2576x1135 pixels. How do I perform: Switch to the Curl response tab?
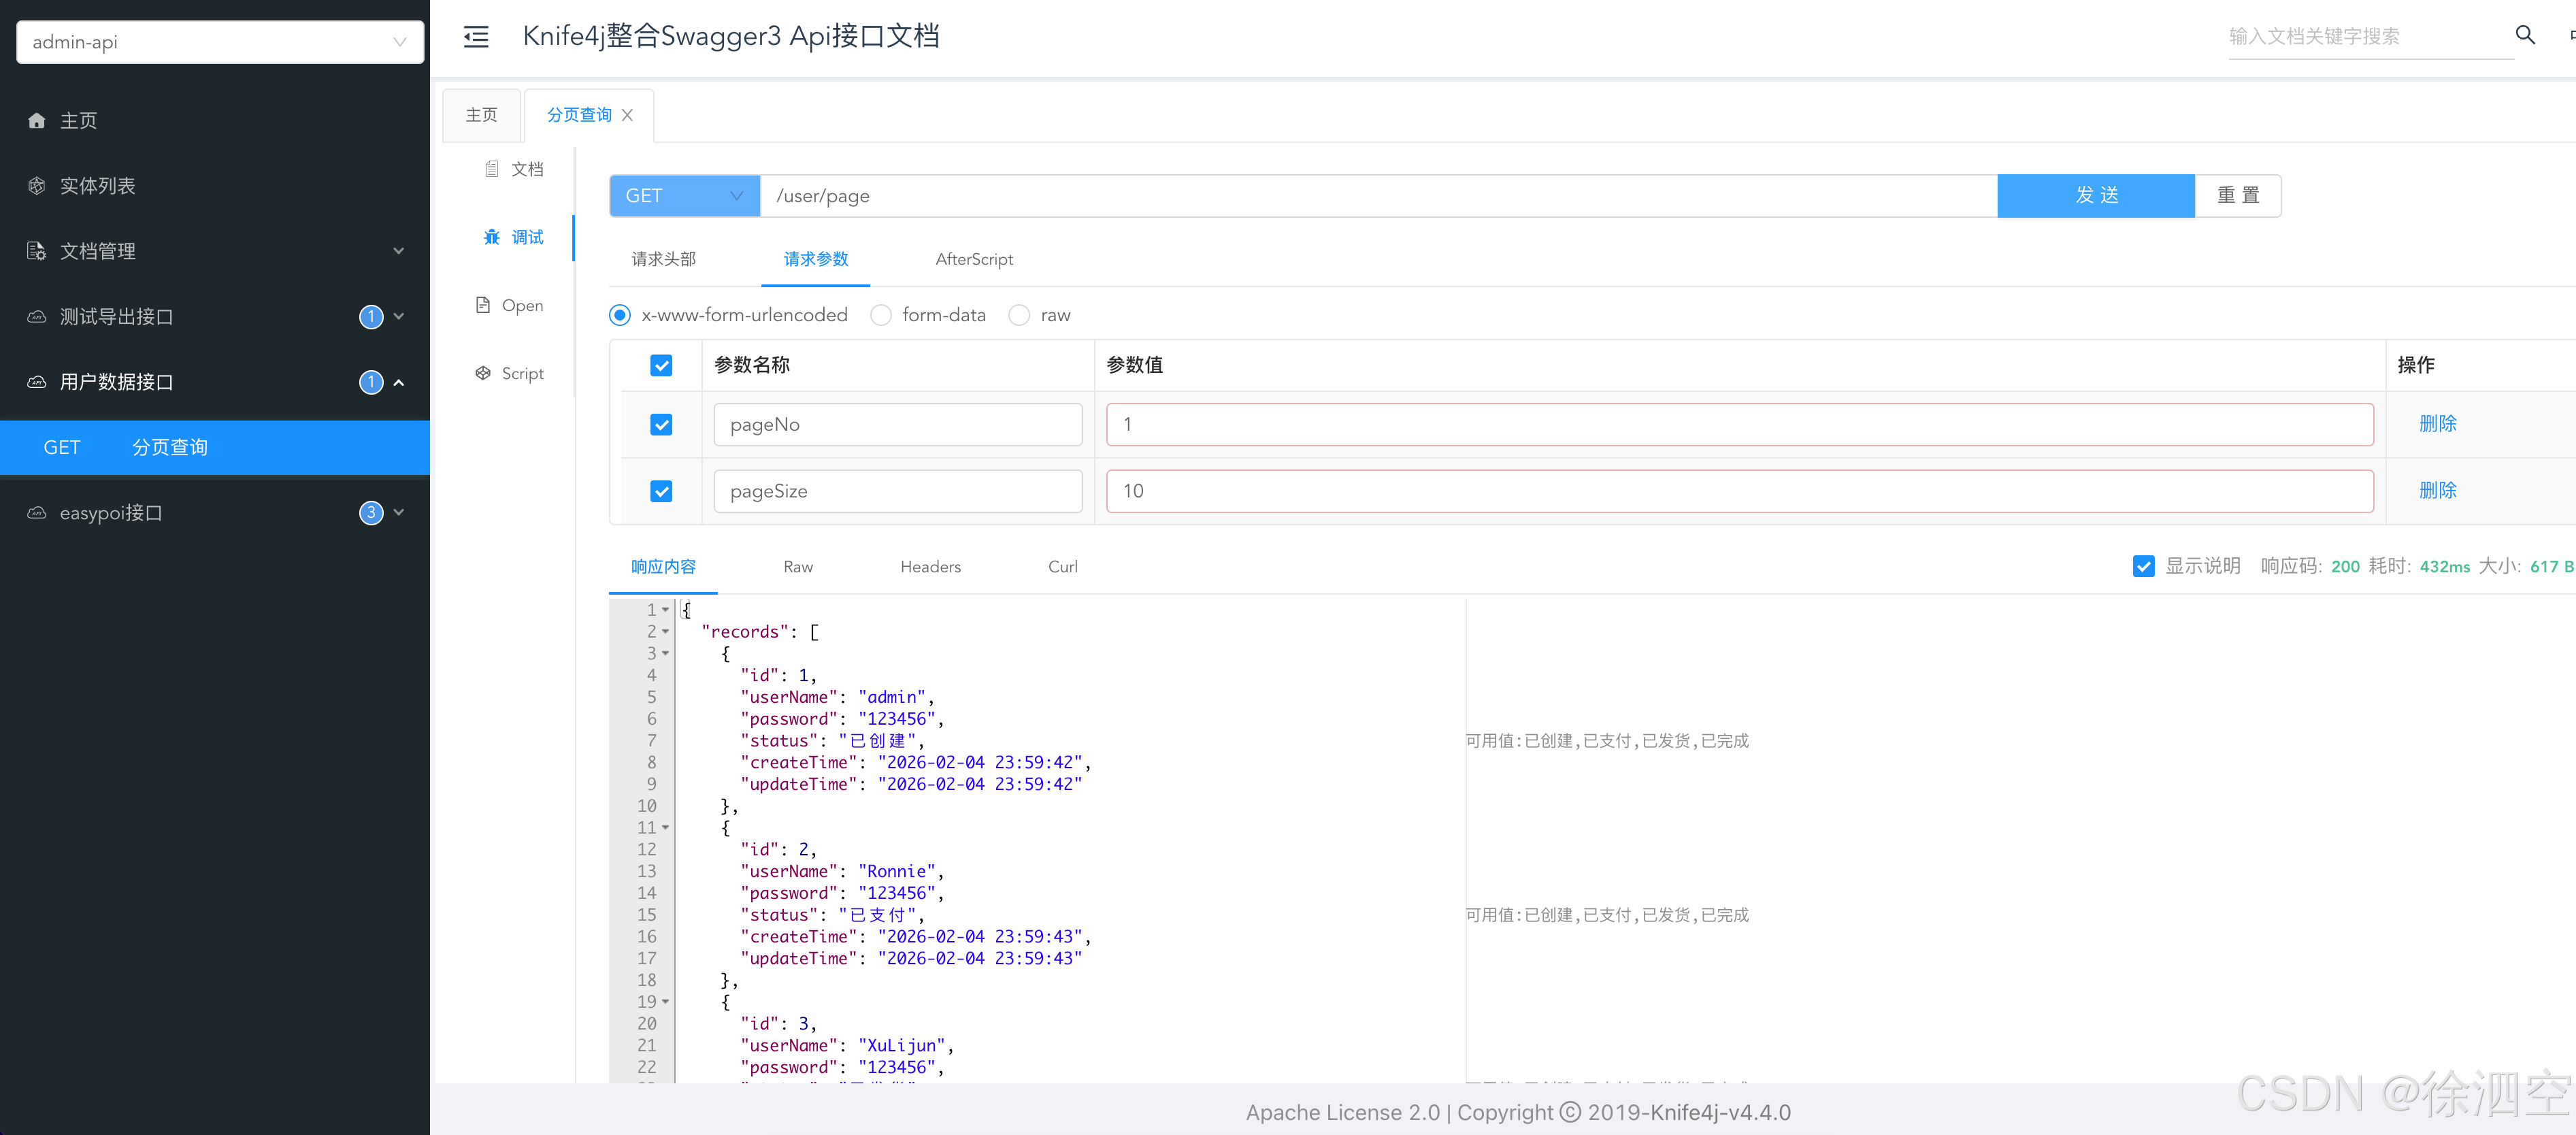(x=1062, y=566)
